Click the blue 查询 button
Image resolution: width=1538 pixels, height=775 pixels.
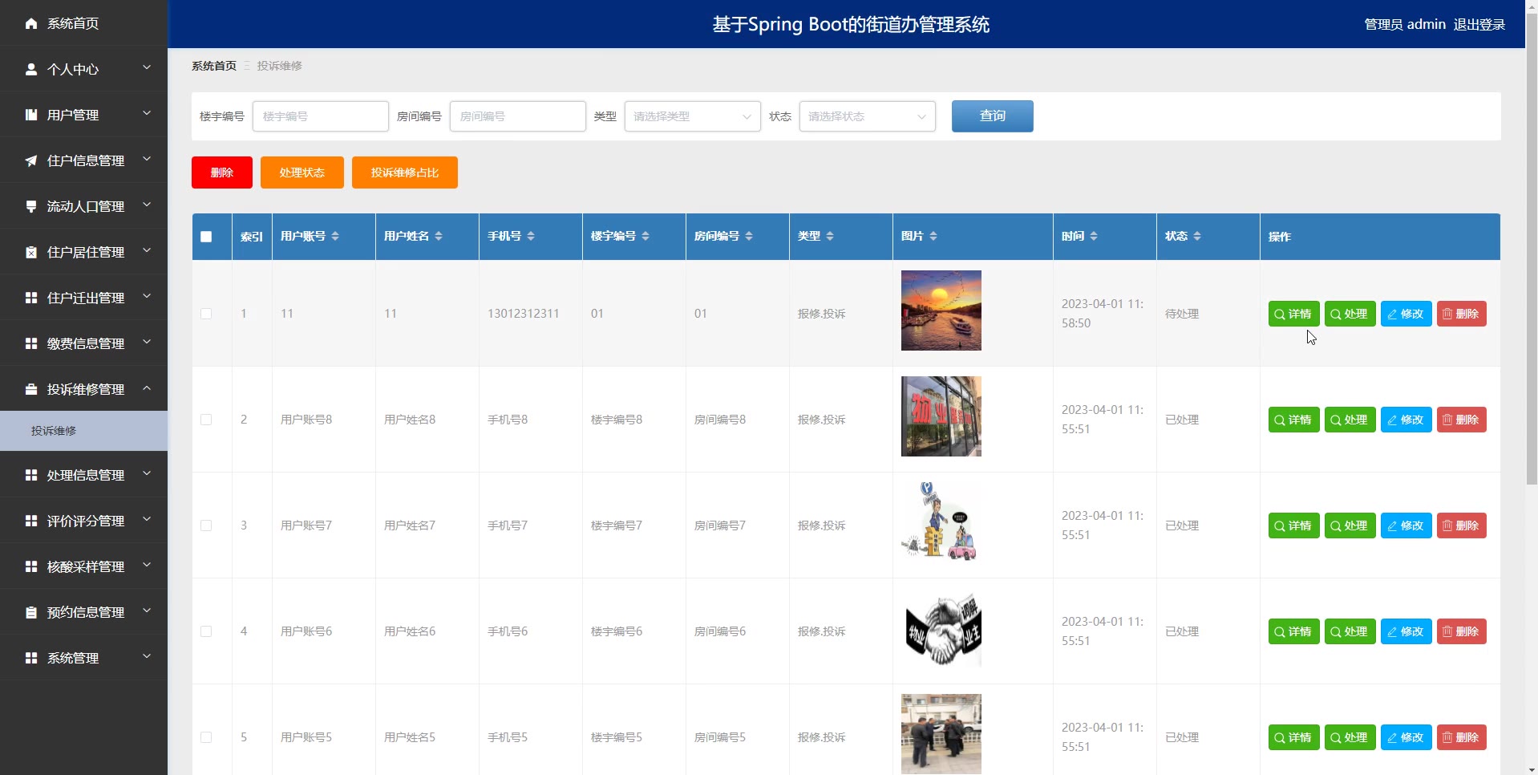coord(992,116)
